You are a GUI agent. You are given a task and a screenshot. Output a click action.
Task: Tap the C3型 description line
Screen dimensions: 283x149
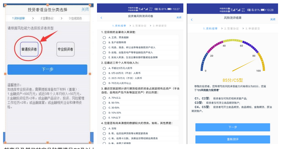pyautogui.click(x=217, y=103)
